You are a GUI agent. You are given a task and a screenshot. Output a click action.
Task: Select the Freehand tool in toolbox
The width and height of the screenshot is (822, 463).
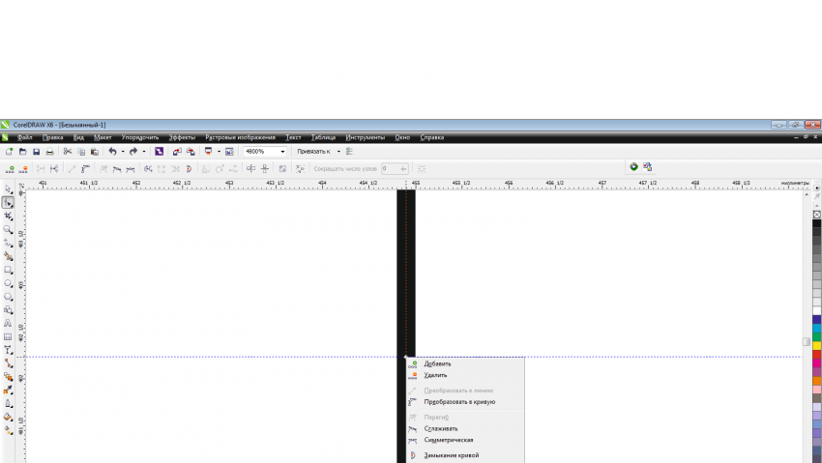click(x=8, y=243)
